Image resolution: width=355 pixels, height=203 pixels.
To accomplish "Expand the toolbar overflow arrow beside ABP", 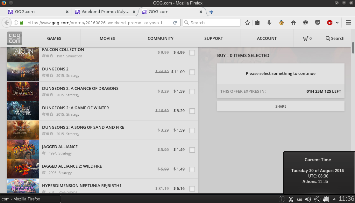I will tap(337, 23).
